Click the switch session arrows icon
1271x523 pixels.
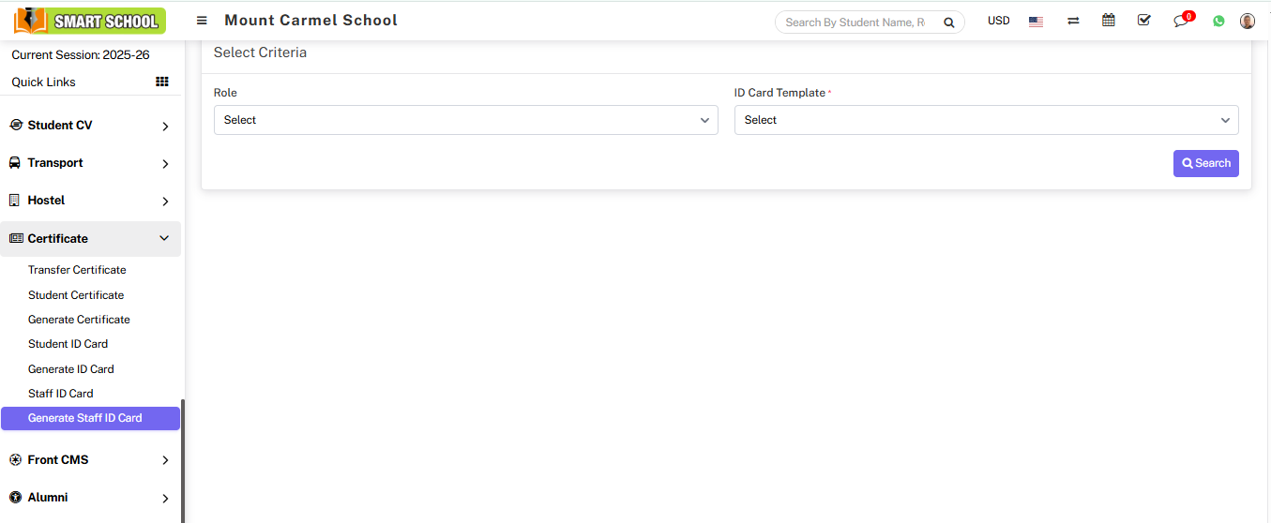[x=1073, y=21]
